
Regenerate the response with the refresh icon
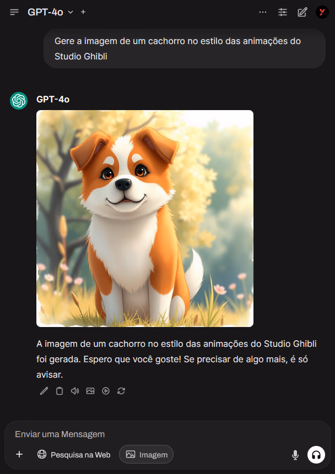click(121, 391)
